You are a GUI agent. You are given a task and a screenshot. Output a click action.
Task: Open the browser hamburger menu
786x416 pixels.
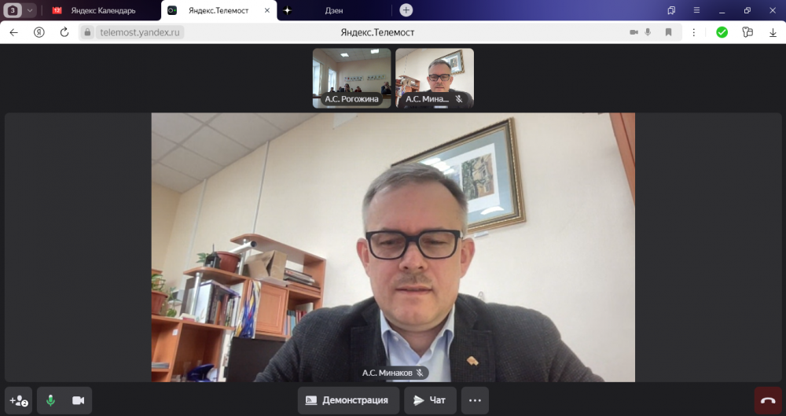point(696,10)
